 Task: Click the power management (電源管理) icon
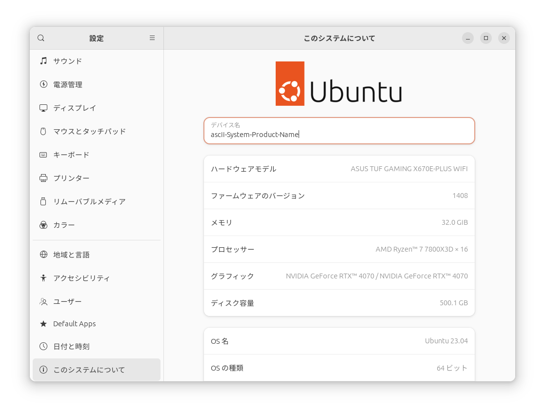click(x=43, y=84)
